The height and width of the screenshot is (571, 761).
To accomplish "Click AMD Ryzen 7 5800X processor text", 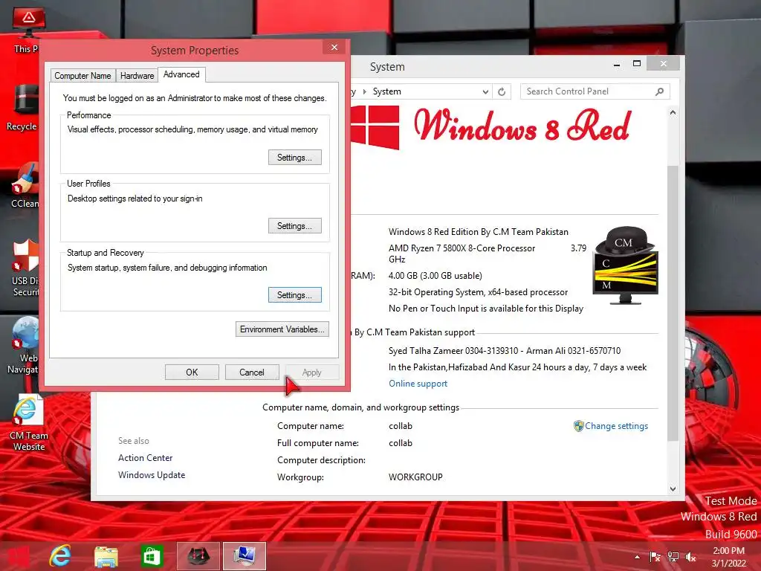I will (462, 248).
